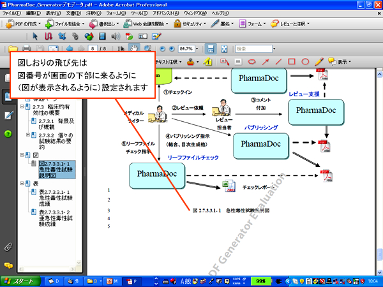Click the Windows スタート button
Image resolution: width=383 pixels, height=287 pixels.
(x=20, y=281)
